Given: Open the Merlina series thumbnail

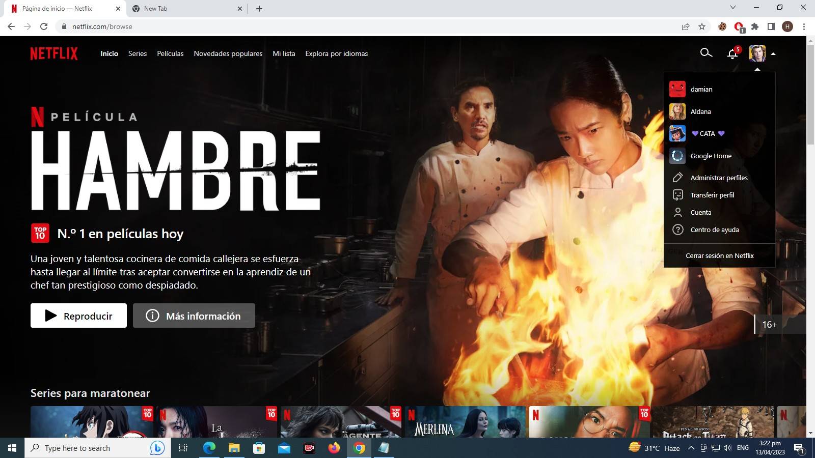Looking at the screenshot, I should point(465,422).
